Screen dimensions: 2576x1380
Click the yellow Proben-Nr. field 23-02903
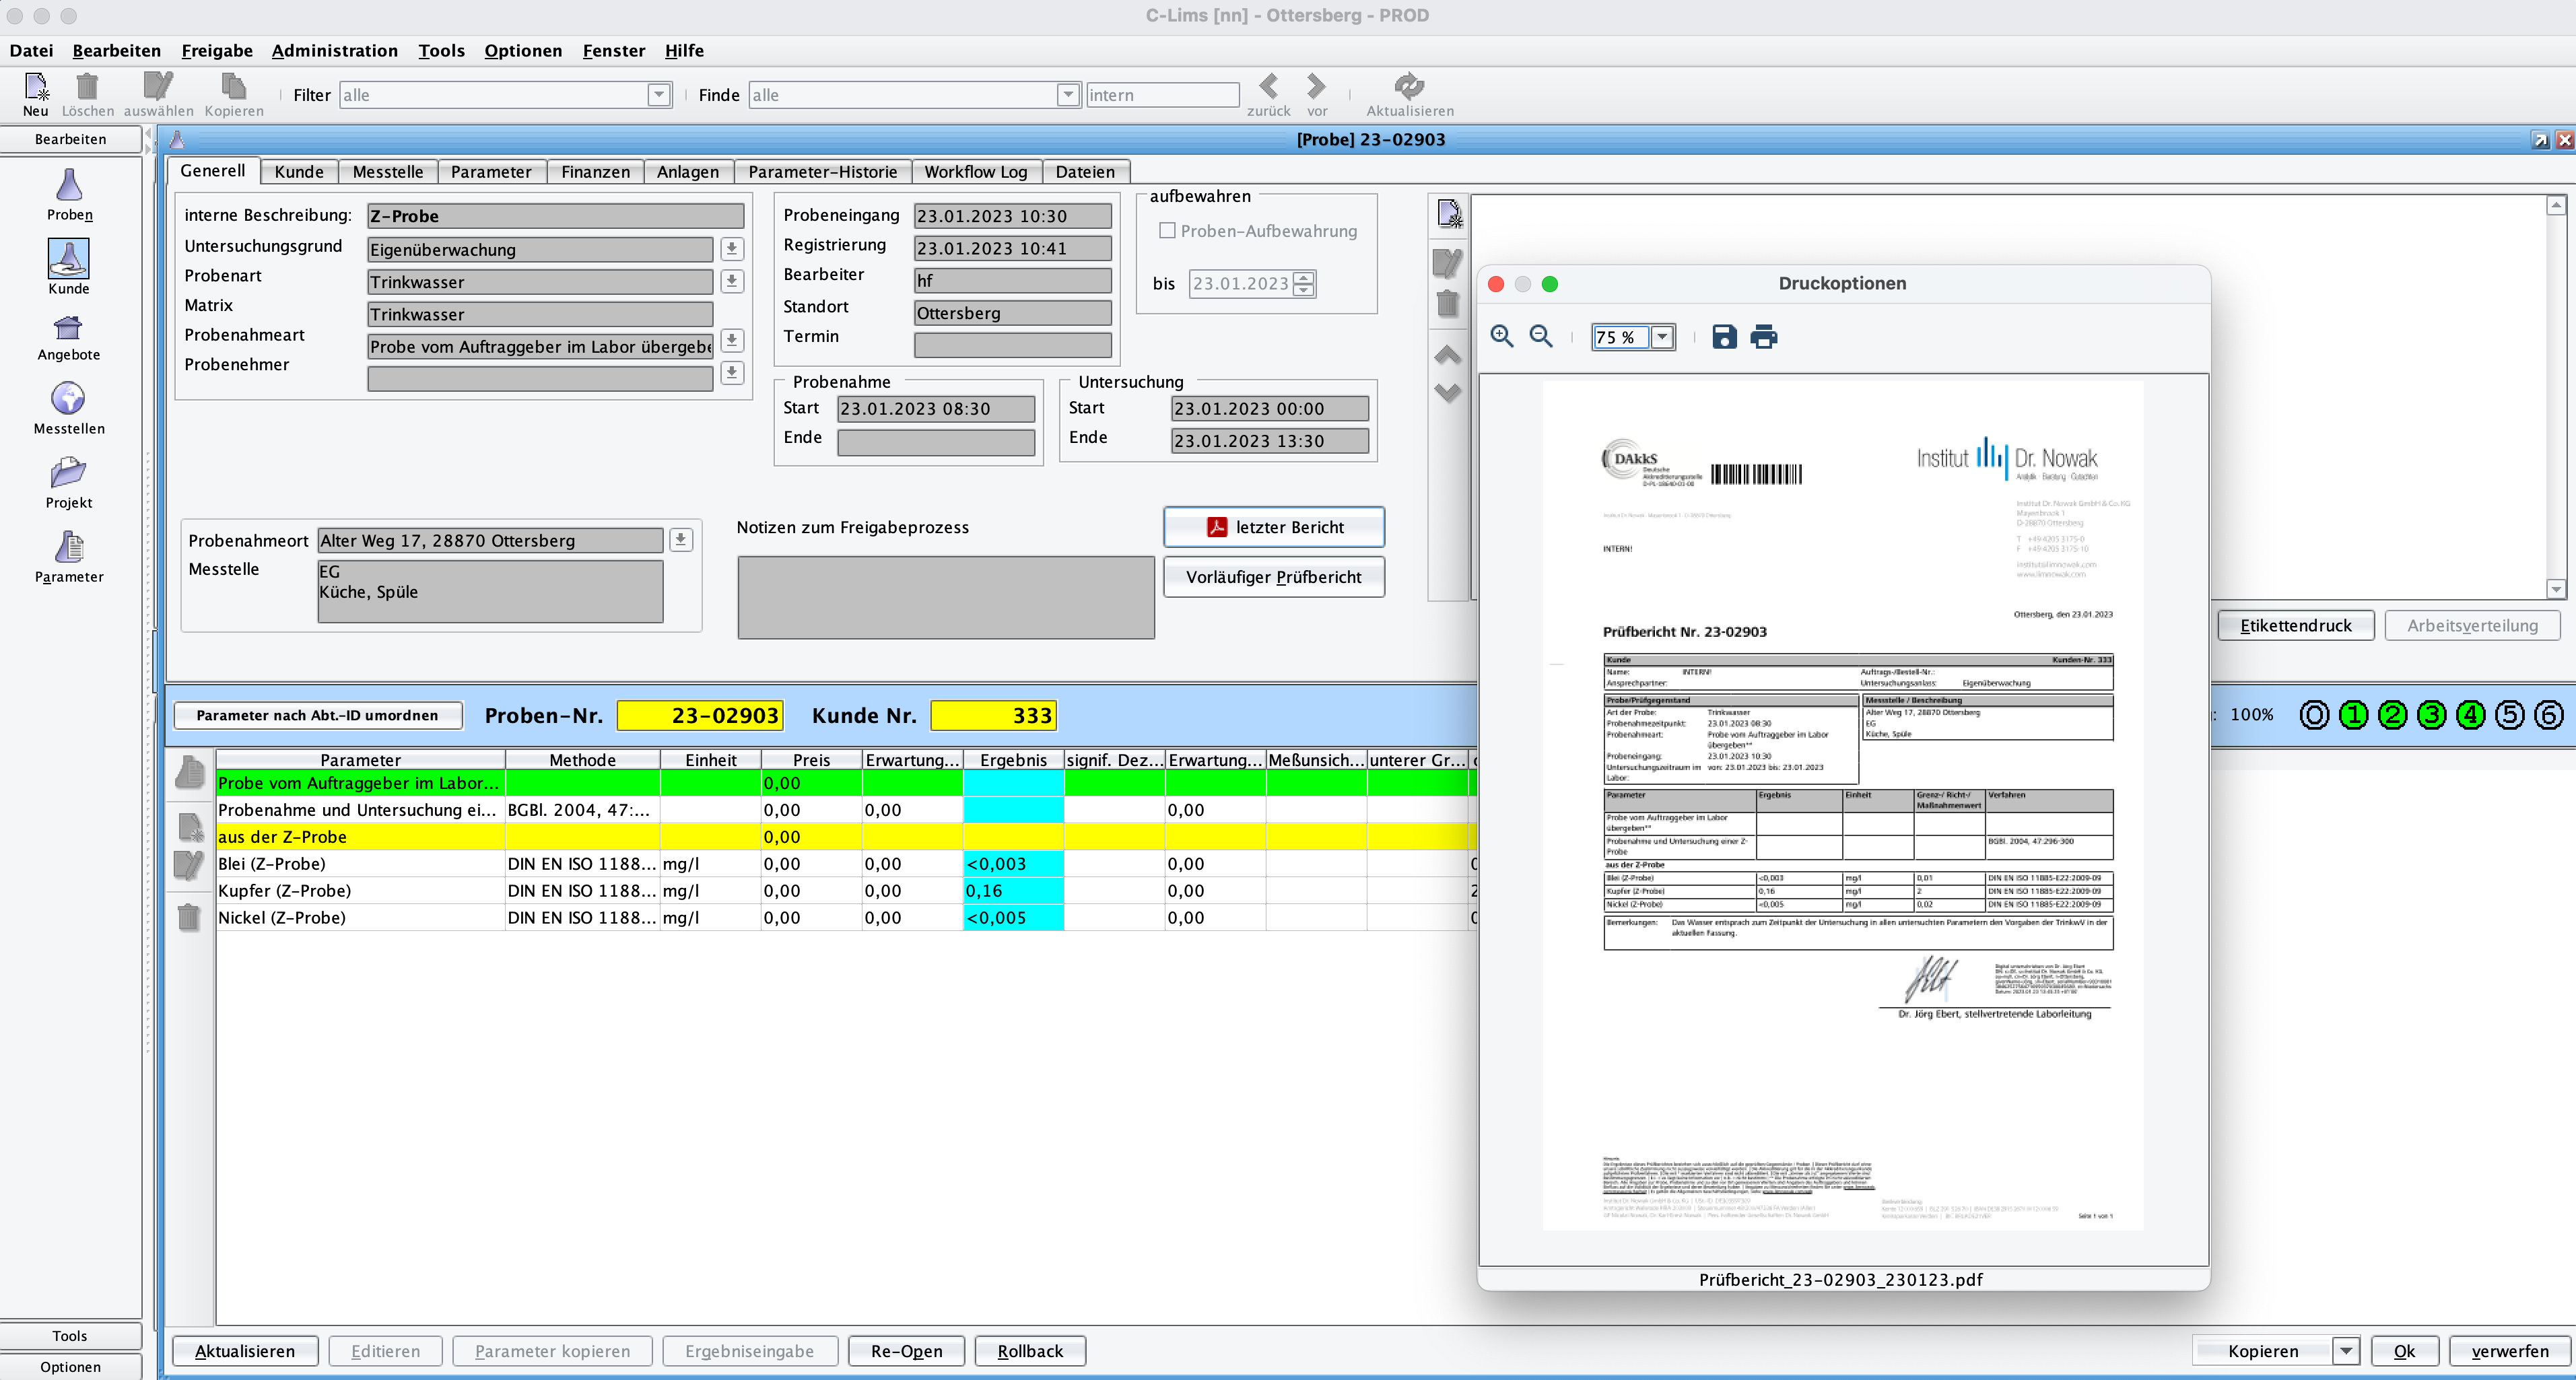click(700, 715)
